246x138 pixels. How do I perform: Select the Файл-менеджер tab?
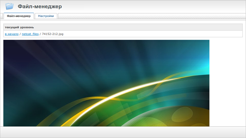[x=19, y=16]
